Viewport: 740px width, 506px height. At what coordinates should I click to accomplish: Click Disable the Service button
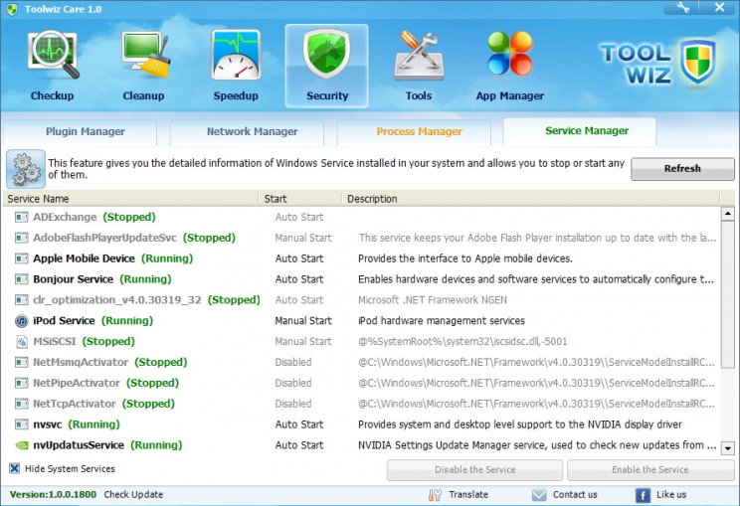474,469
